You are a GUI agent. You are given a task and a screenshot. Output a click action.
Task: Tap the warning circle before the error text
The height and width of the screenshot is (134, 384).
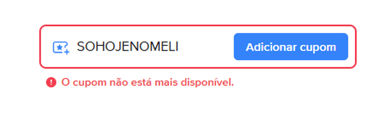51,82
